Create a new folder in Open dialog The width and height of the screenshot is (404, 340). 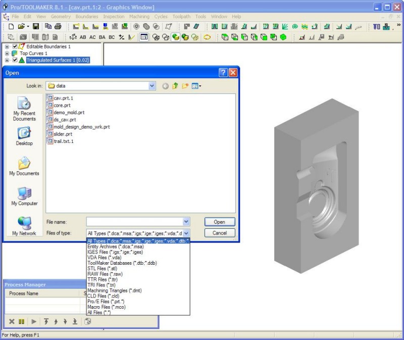click(185, 86)
